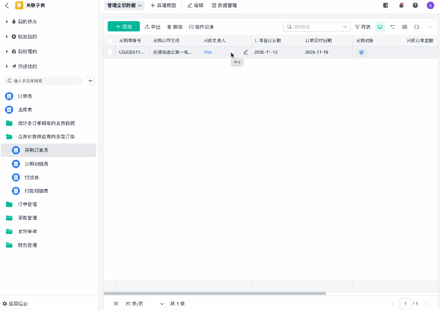Click the sidebar name search field
This screenshot has width=440, height=310.
coord(44,81)
